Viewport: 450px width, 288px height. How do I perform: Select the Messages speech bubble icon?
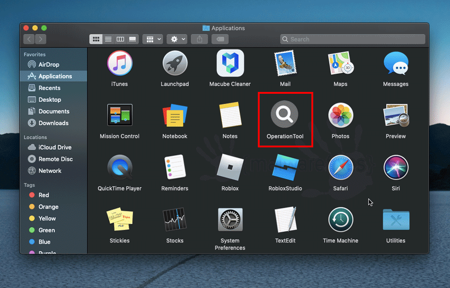click(396, 63)
